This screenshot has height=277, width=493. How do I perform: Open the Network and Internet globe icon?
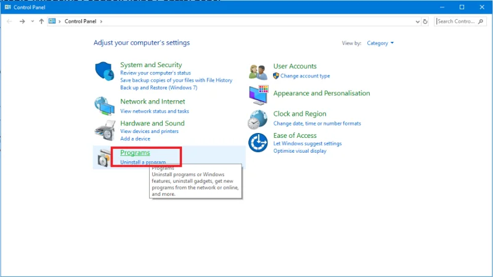pos(104,106)
